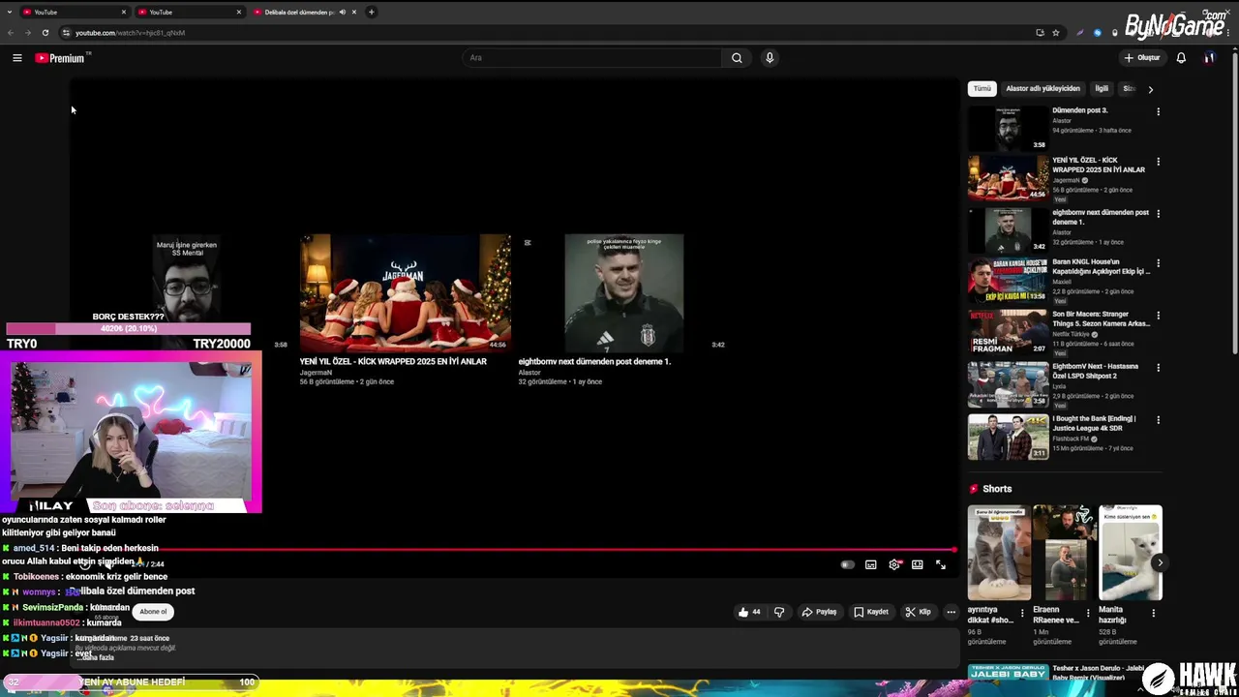The image size is (1239, 697).
Task: Click the Chrome three-dot menu
Action: [1229, 33]
